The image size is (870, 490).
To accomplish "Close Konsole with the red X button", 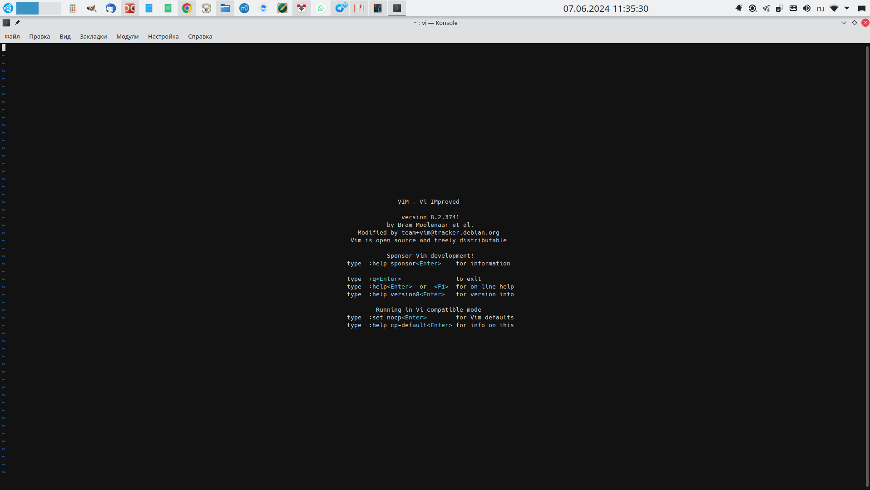I will point(865,23).
